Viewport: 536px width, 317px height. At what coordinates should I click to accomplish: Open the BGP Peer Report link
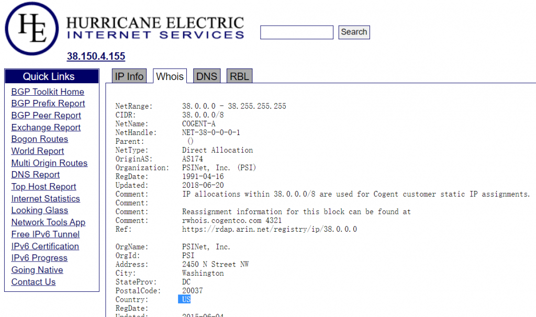click(x=46, y=116)
